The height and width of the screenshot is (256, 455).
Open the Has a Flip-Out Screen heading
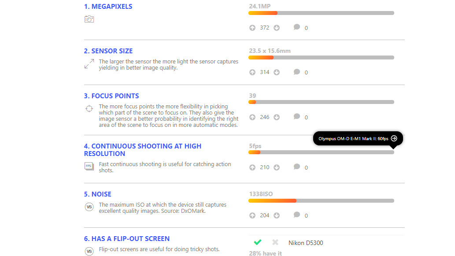coord(127,238)
